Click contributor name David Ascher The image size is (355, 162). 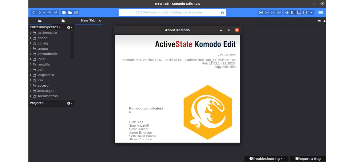(x=139, y=129)
